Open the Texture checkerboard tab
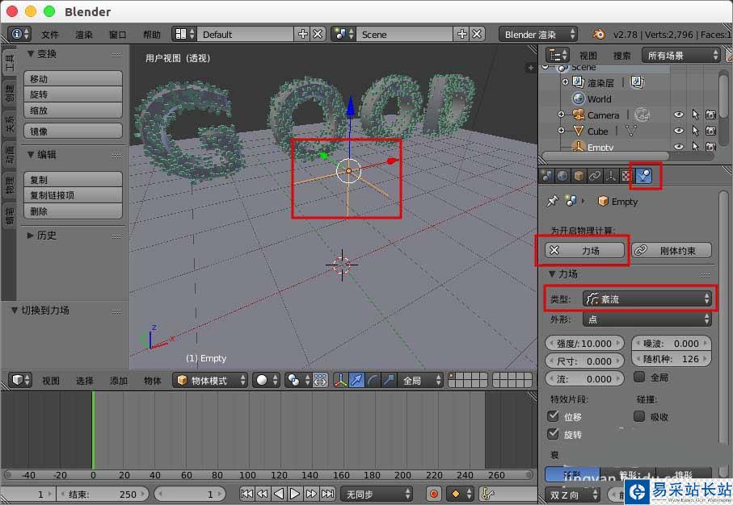The height and width of the screenshot is (505, 733). coord(626,176)
